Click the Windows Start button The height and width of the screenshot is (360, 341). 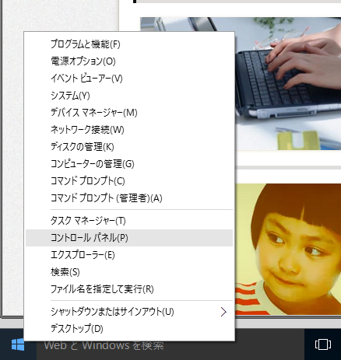(18, 345)
